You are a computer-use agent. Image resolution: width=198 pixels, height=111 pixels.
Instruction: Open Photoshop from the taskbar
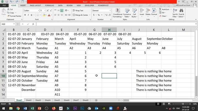click(x=82, y=108)
